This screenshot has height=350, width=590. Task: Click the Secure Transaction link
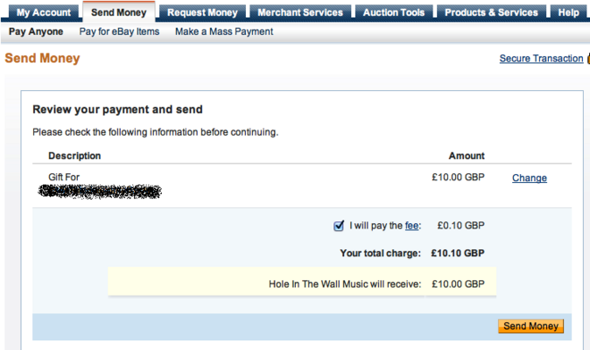coord(541,59)
